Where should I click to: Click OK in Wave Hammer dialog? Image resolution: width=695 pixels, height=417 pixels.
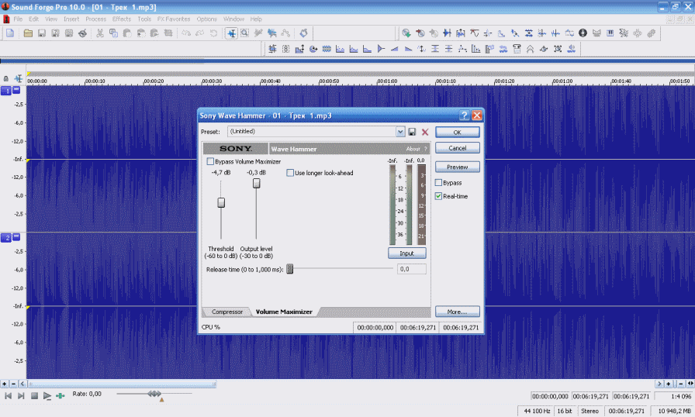[x=457, y=133]
